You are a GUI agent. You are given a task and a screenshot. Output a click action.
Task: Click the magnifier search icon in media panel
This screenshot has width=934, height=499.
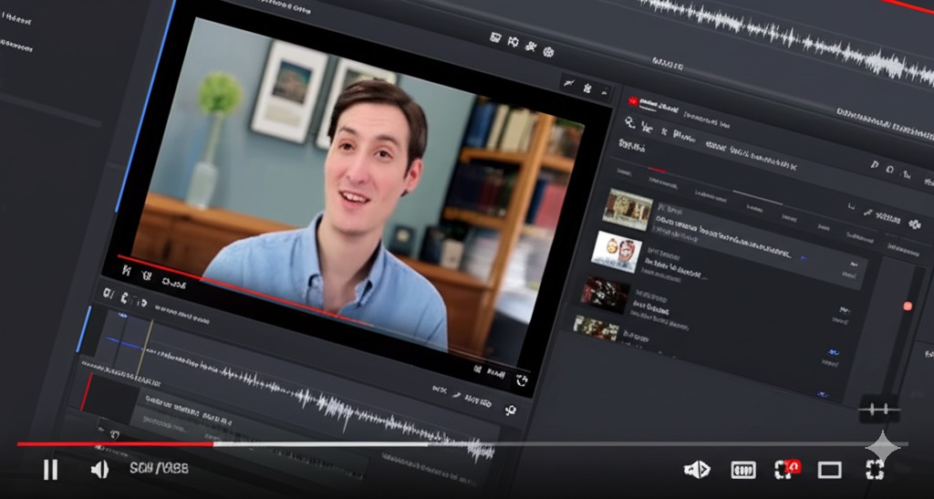click(629, 122)
